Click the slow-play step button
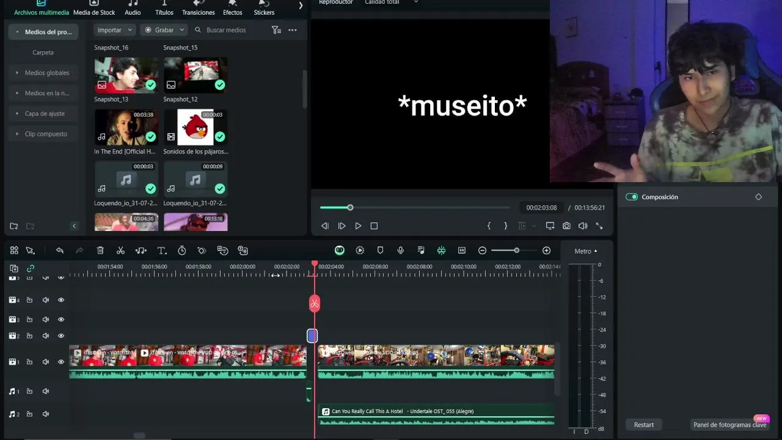This screenshot has width=782, height=440. point(342,226)
